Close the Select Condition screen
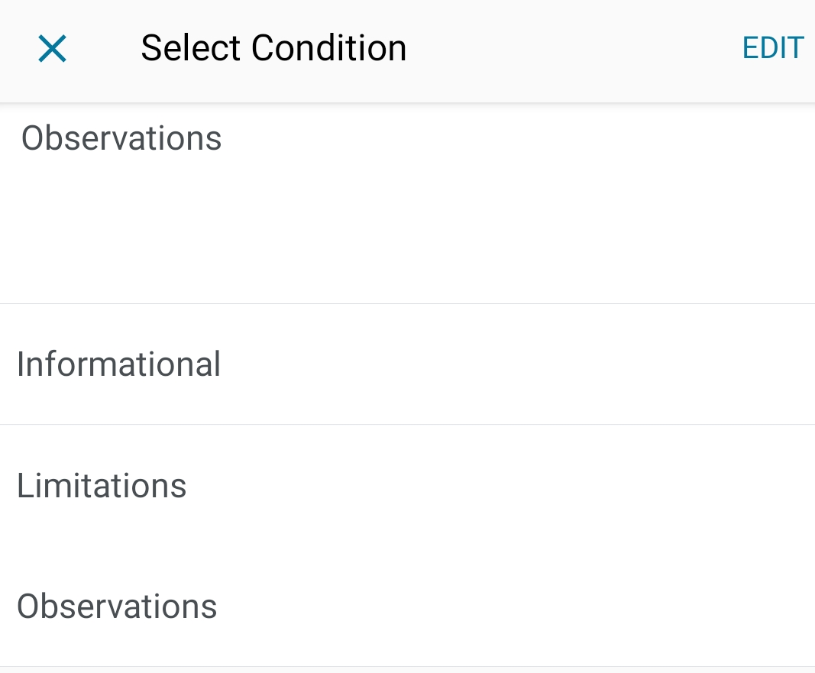815x673 pixels. (x=53, y=49)
